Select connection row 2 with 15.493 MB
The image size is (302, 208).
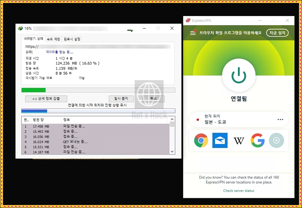[x=96, y=132]
